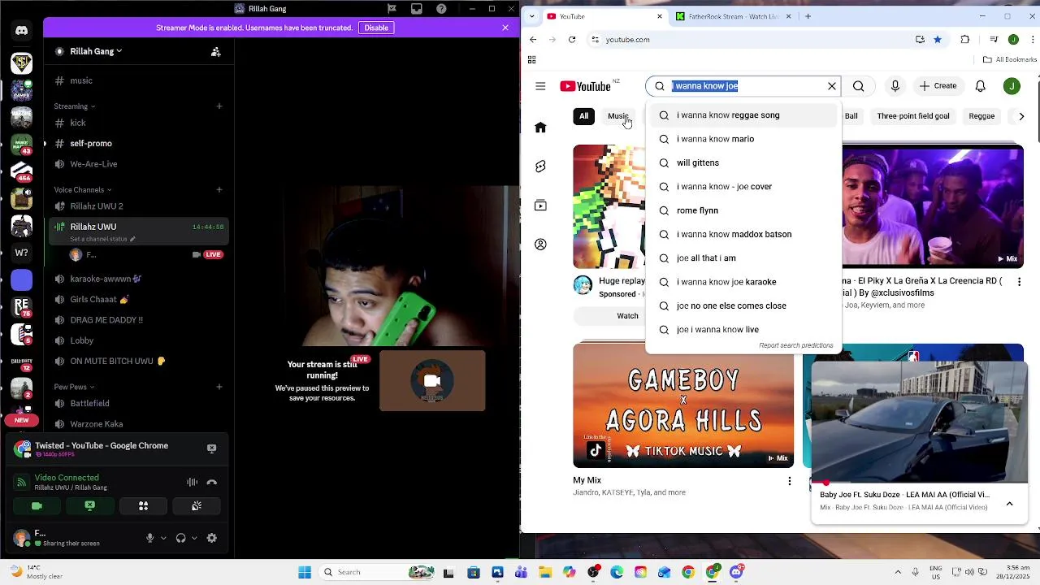1040x585 pixels.
Task: Open the Discord inbox icon in title bar
Action: pyautogui.click(x=416, y=9)
